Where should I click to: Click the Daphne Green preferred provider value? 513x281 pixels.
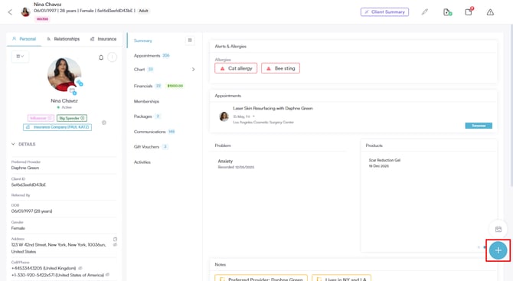(25, 168)
